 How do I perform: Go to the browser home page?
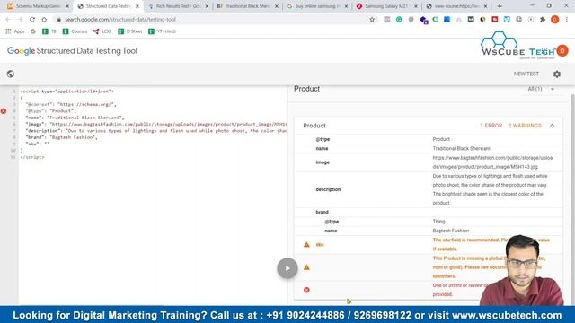[x=44, y=20]
